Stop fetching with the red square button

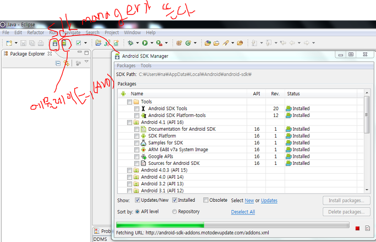[x=357, y=228]
